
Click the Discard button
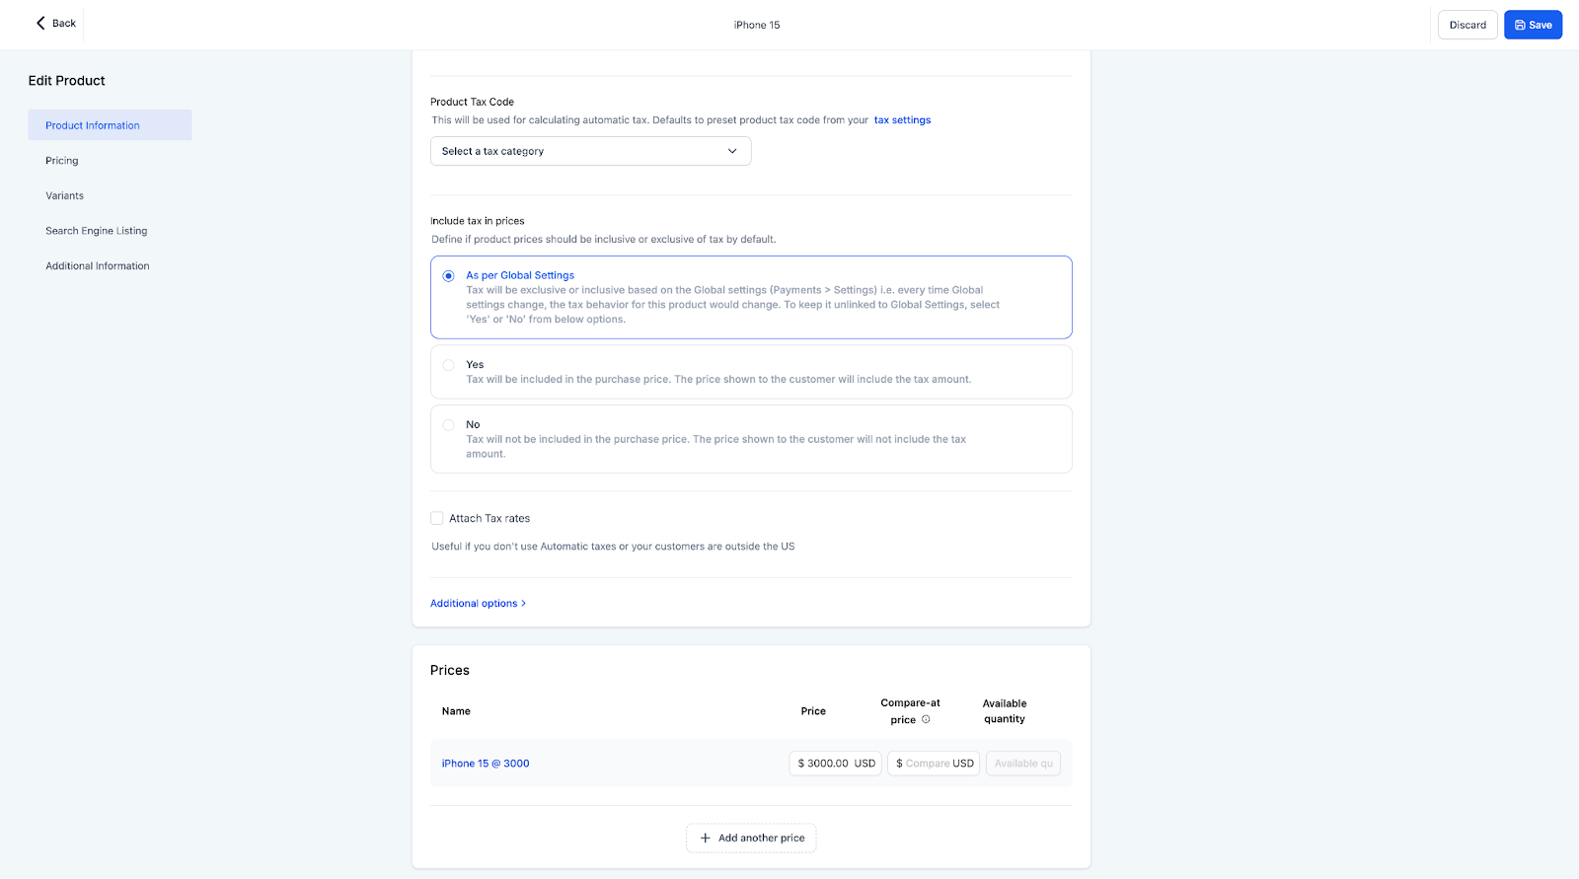tap(1467, 26)
